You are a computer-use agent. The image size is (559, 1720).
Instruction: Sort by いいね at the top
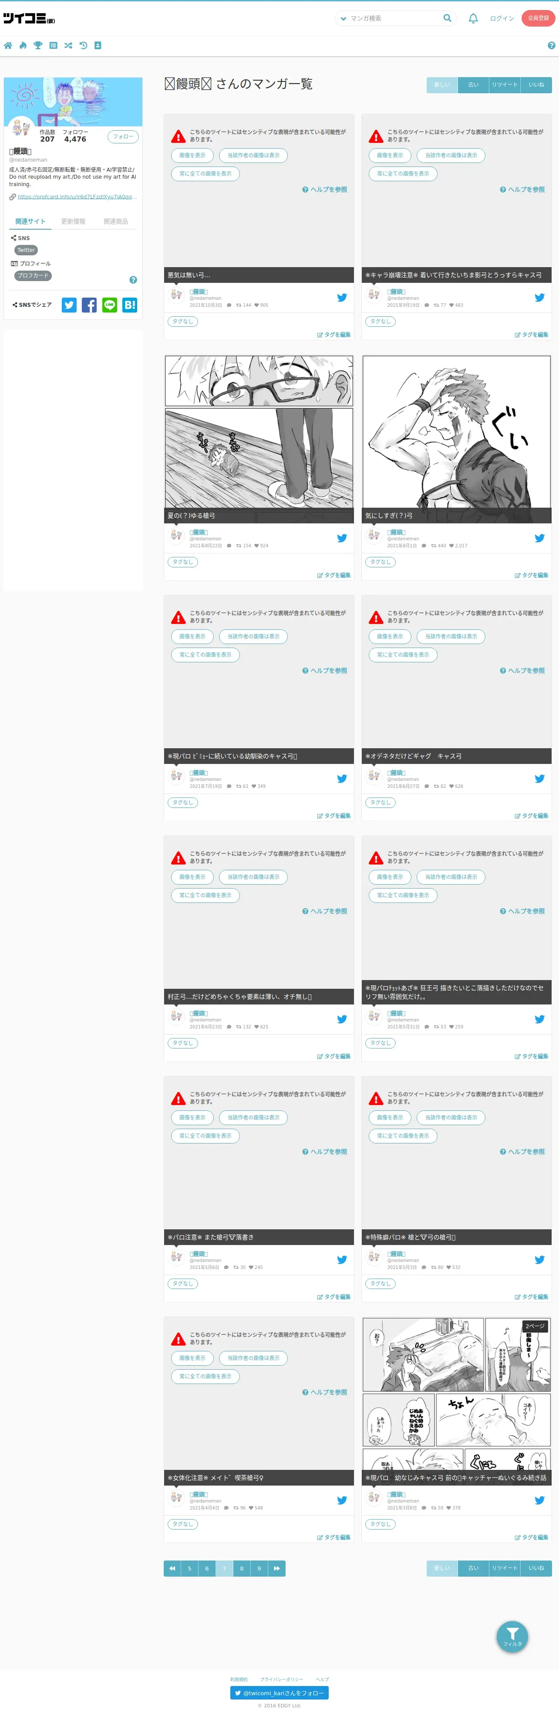[536, 85]
